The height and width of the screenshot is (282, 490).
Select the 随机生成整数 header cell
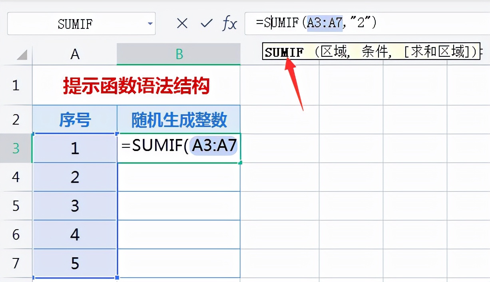click(178, 119)
